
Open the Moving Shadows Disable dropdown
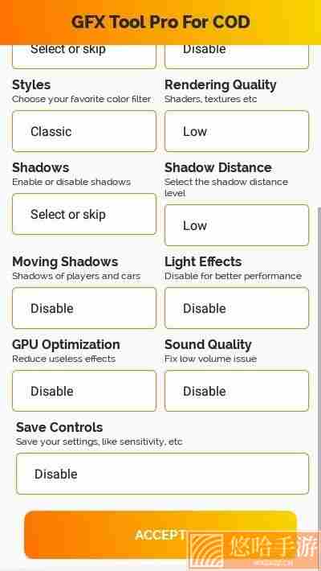(84, 308)
